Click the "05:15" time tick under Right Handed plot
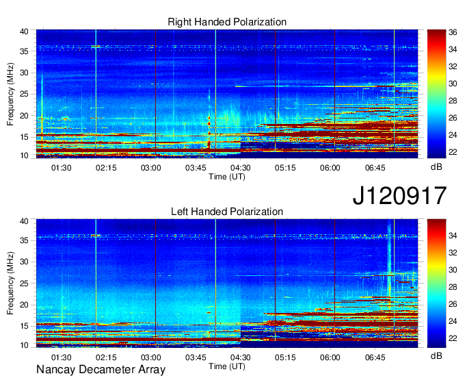This screenshot has width=465, height=378. tap(285, 168)
